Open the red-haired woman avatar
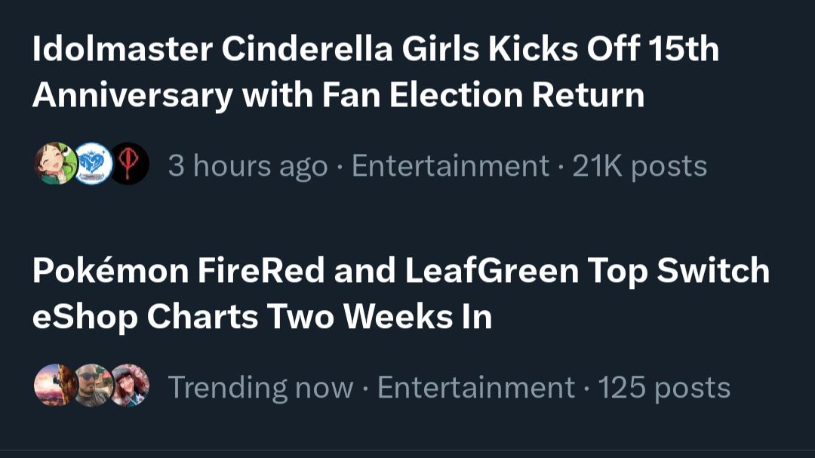 [129, 386]
